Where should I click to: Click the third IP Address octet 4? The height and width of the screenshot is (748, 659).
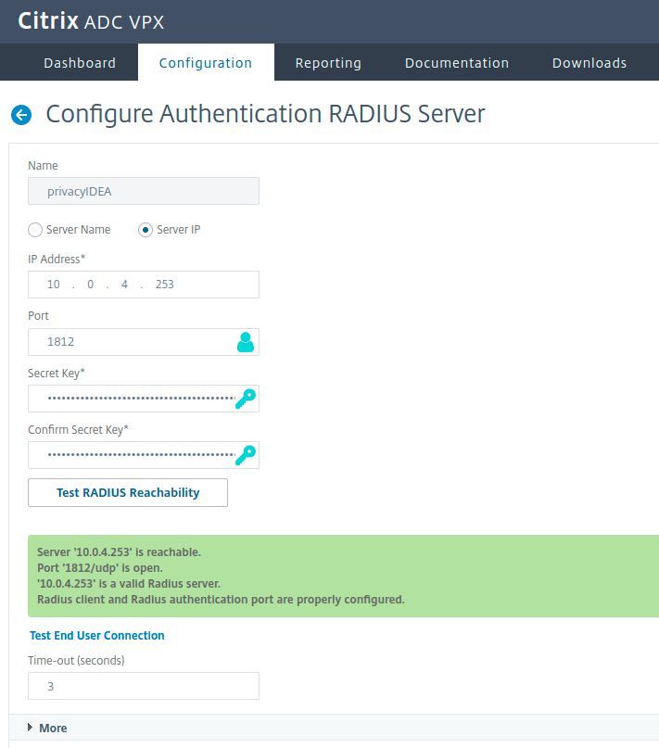[x=124, y=285]
